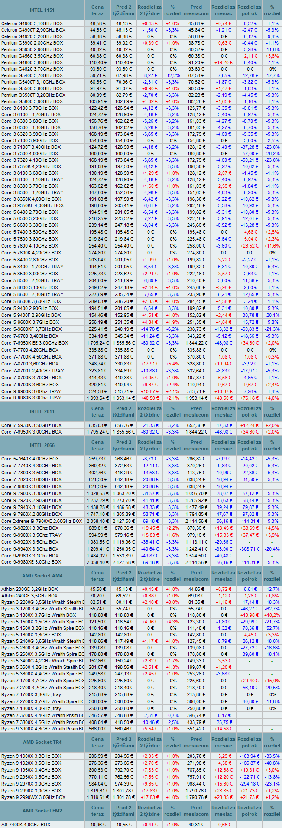The image size is (282, 828).
Task: Click +0,65 € monthly difference for A6-7400K
Action: click(224, 824)
